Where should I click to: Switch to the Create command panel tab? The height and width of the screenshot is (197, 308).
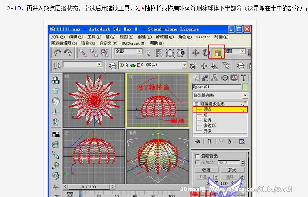click(195, 78)
